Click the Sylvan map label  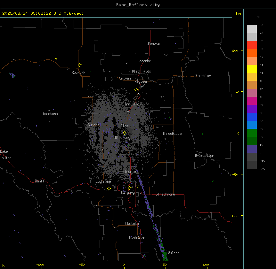click(125, 78)
